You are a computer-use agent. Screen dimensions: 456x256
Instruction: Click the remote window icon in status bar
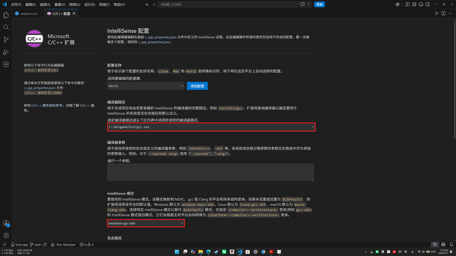pyautogui.click(x=4, y=244)
